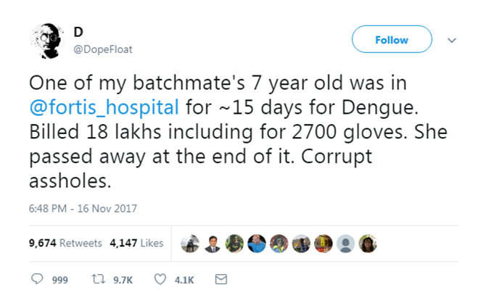Viewport: 486px width, 298px height.
Task: Click the @DopeFloat handle
Action: tap(102, 49)
